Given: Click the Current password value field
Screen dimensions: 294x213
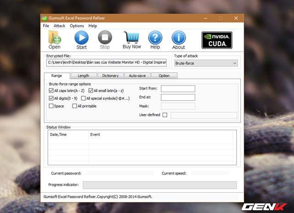Looking at the screenshot, I should pyautogui.click(x=119, y=173).
